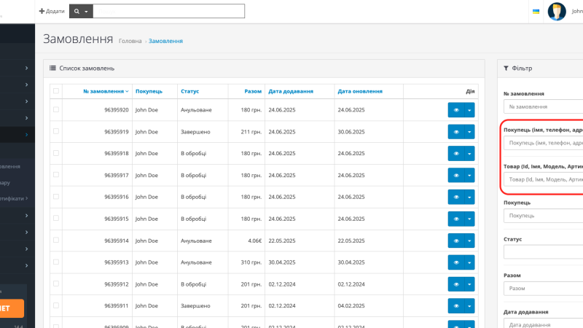583x328 pixels.
Task: Focus the Дата додавання filter field
Action: tap(543, 323)
